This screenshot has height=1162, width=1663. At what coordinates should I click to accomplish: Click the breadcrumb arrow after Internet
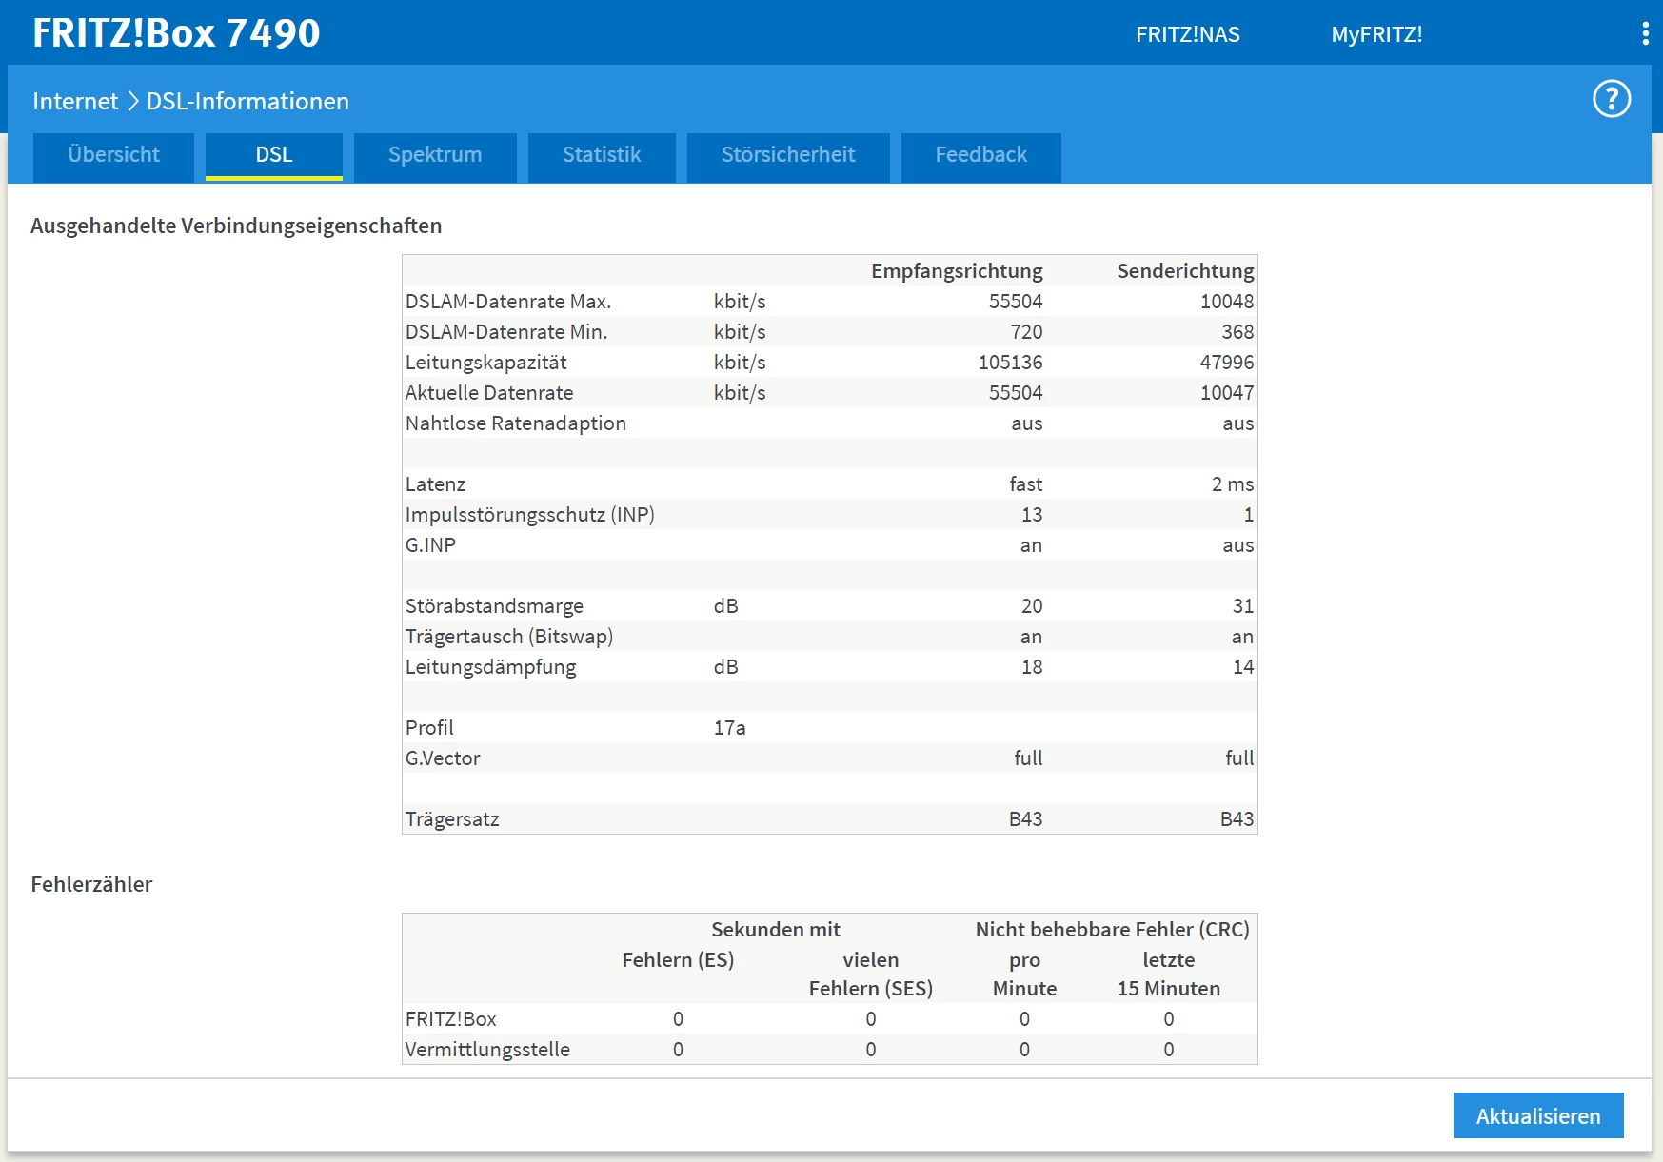(132, 101)
